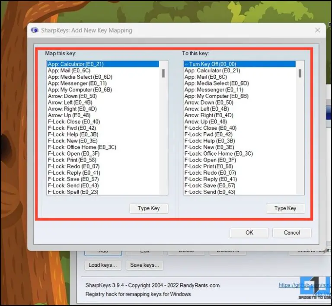Viewport: 332px width, 306px height.
Task: Select App: Media Select in Map this key list
Action: (x=103, y=77)
